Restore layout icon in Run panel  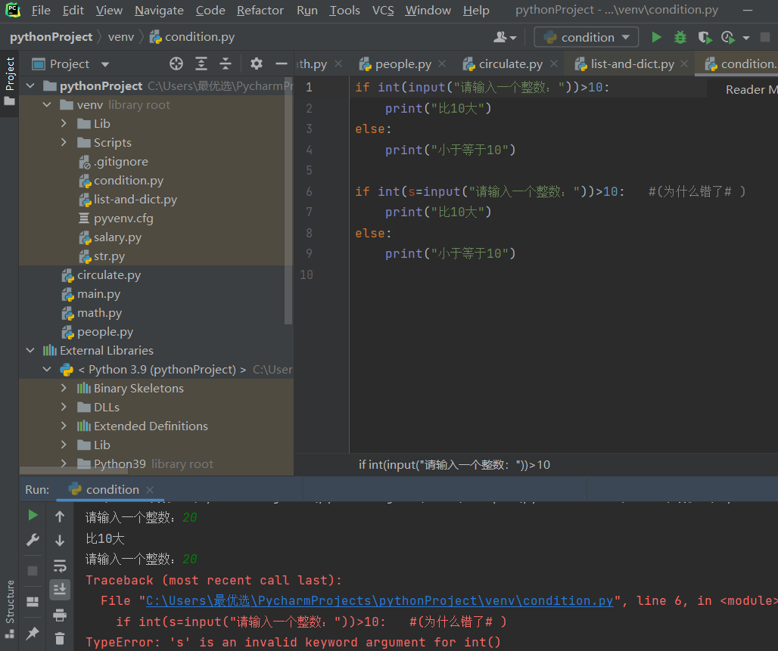[33, 602]
